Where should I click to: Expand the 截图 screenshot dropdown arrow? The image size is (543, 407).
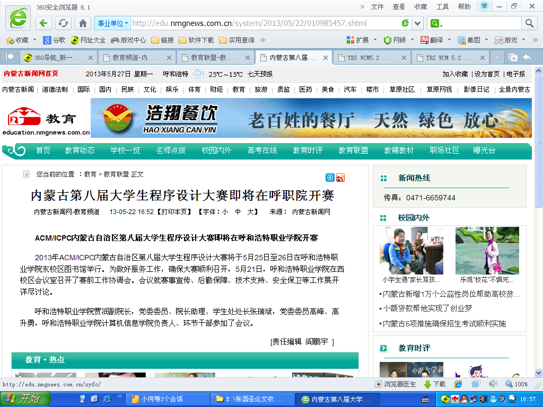click(486, 40)
